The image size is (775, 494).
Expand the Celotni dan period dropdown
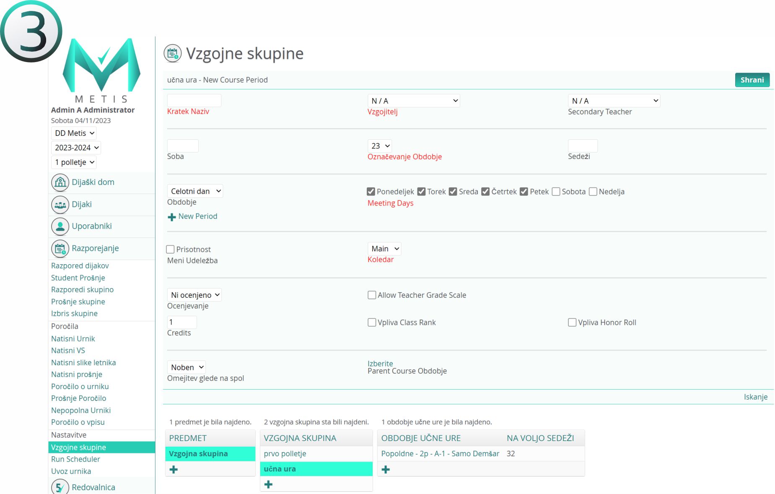coord(195,191)
